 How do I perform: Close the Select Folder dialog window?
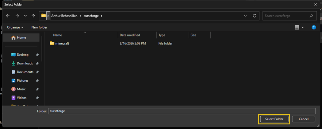click(316, 4)
